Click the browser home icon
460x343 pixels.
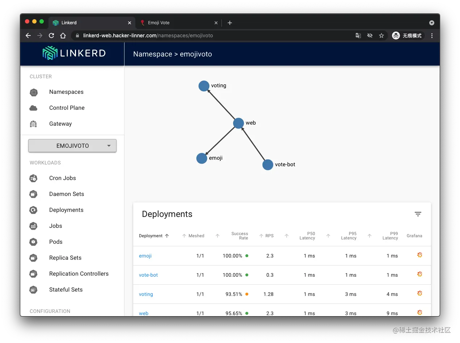(x=63, y=35)
